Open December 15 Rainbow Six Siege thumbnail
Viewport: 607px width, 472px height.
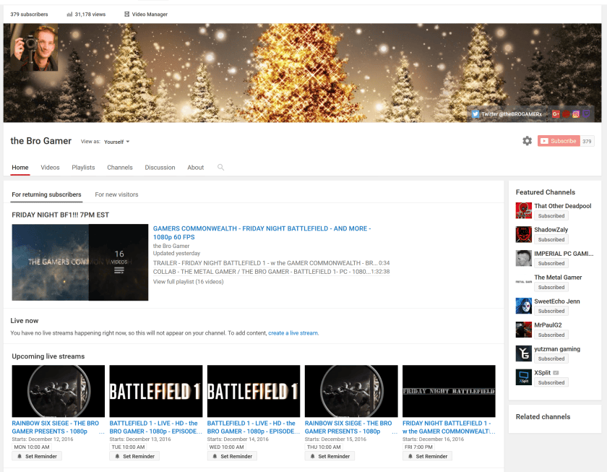351,391
